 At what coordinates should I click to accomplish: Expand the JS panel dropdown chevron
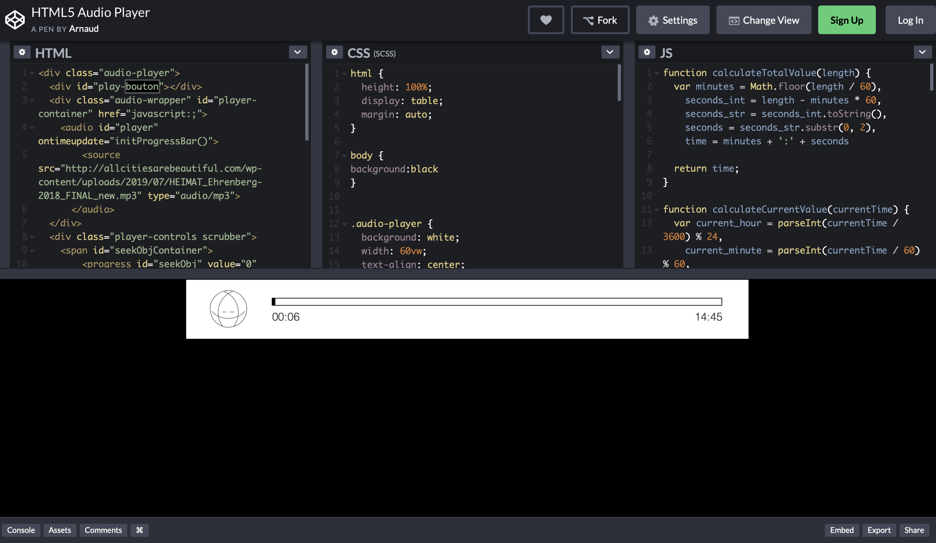point(922,52)
